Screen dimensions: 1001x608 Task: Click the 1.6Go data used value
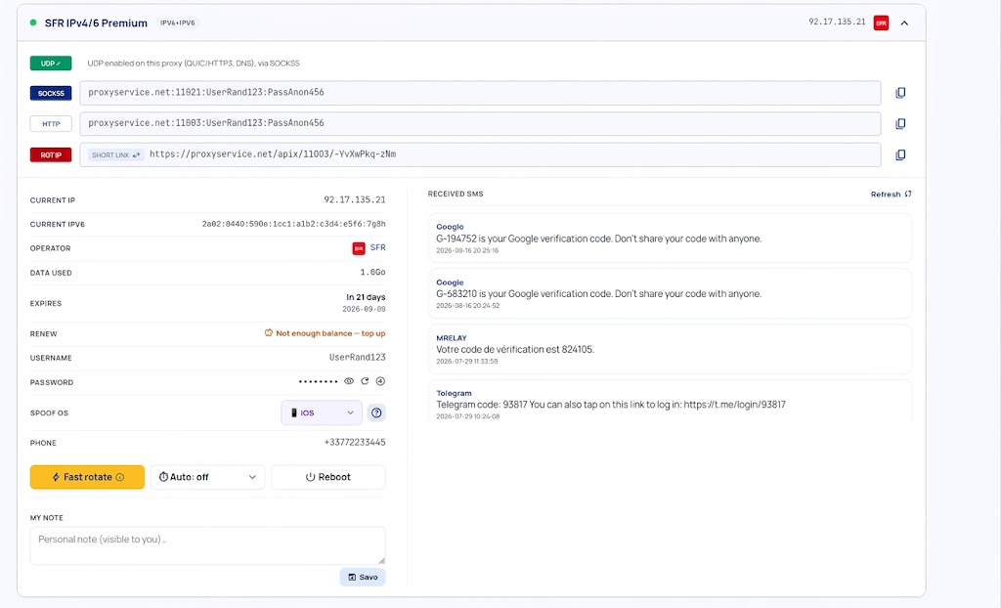(372, 272)
